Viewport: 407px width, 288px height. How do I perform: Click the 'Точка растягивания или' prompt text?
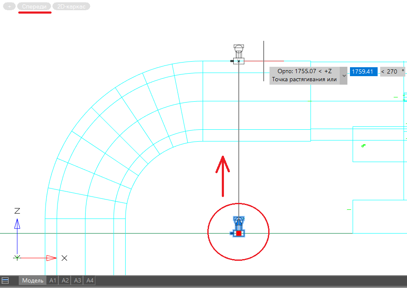point(304,80)
